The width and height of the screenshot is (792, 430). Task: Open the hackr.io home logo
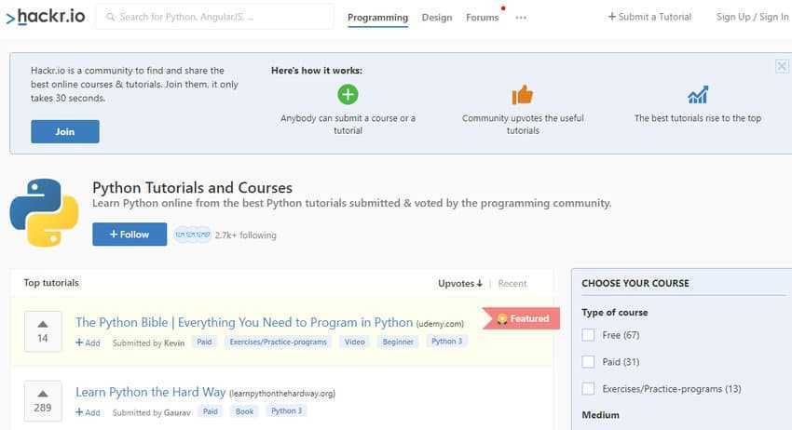(x=46, y=17)
